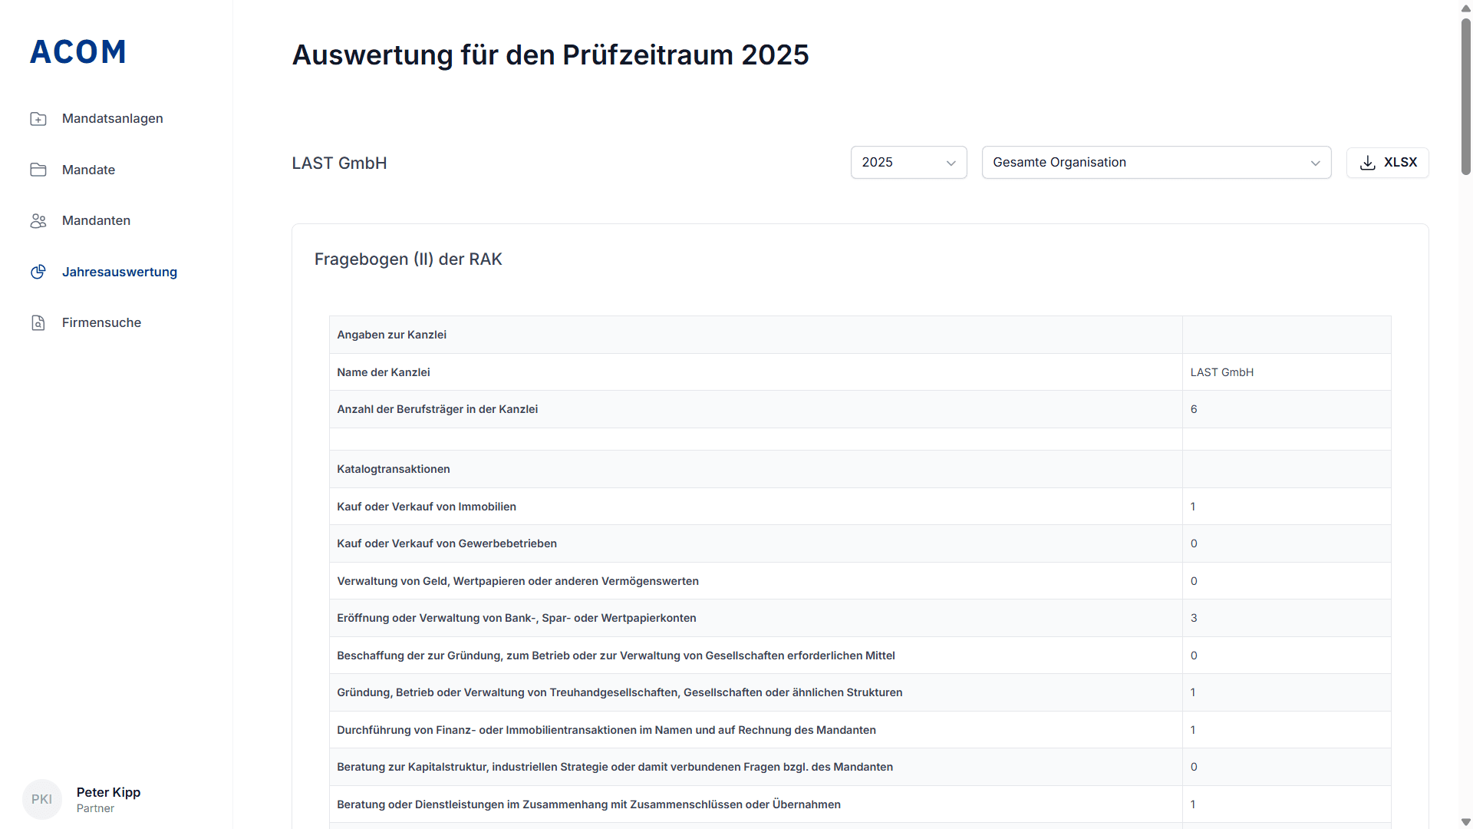Viewport: 1473px width, 829px height.
Task: Click the scrollbar down arrow
Action: point(1465,821)
